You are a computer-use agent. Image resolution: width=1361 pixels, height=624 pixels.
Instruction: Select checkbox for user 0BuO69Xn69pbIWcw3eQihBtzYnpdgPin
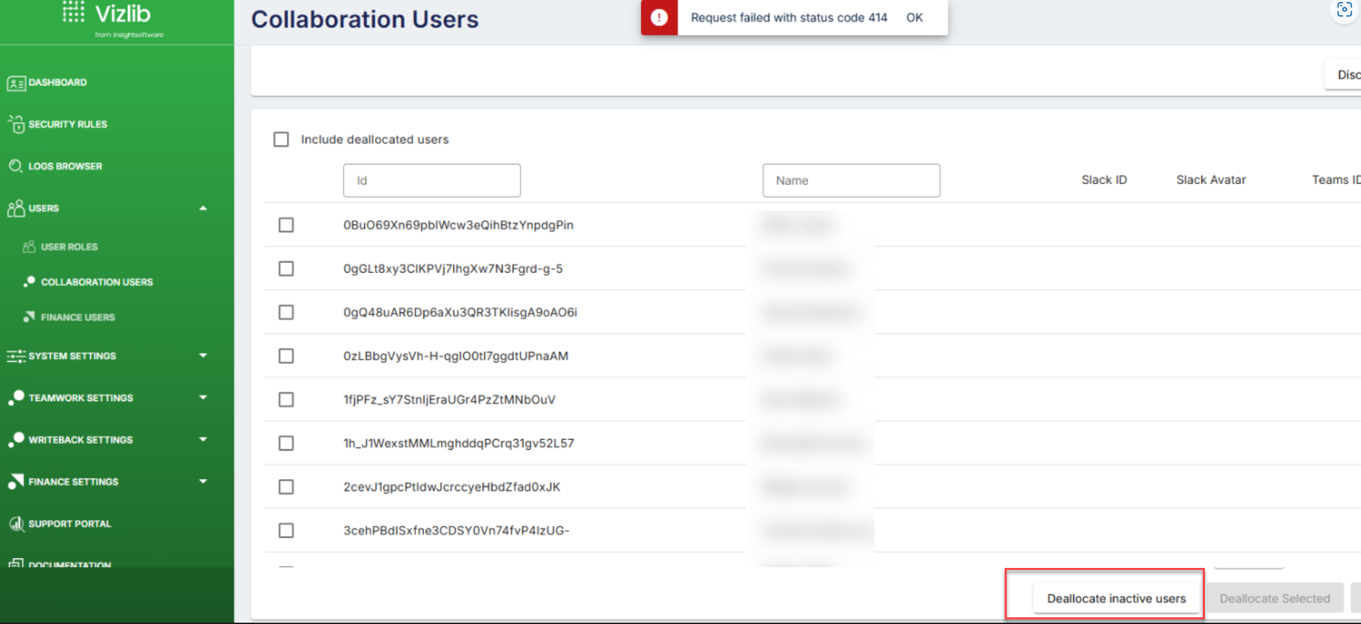tap(286, 225)
